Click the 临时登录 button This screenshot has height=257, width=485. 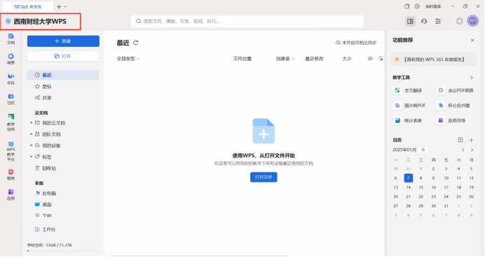[433, 6]
